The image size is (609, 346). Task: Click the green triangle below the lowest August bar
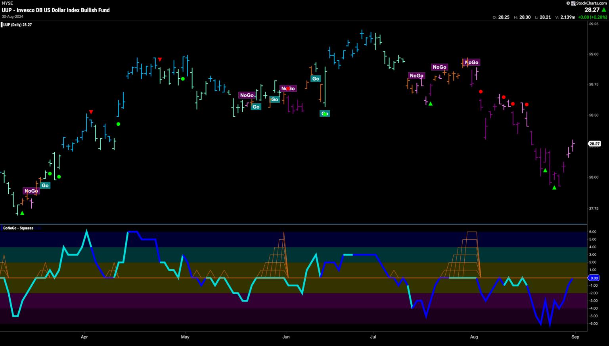[x=554, y=187]
